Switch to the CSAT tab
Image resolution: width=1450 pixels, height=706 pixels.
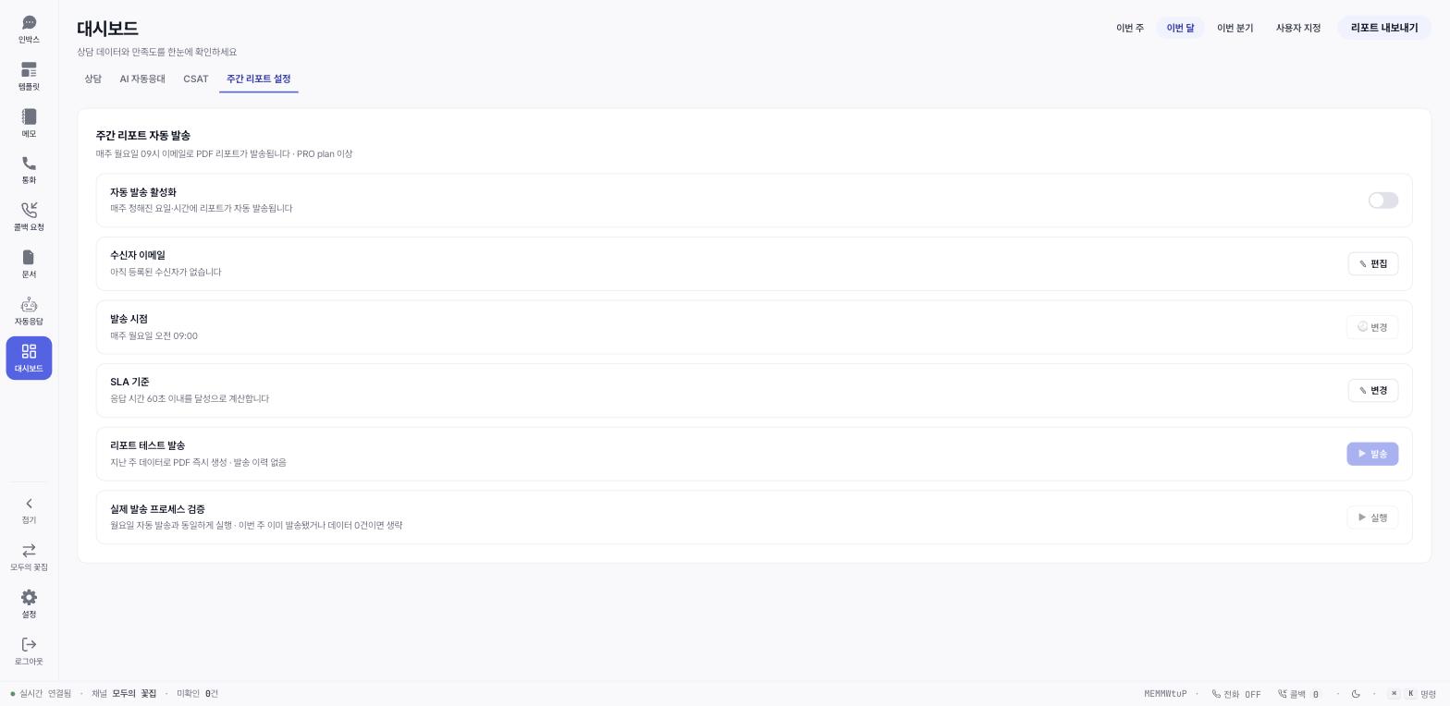tap(196, 79)
